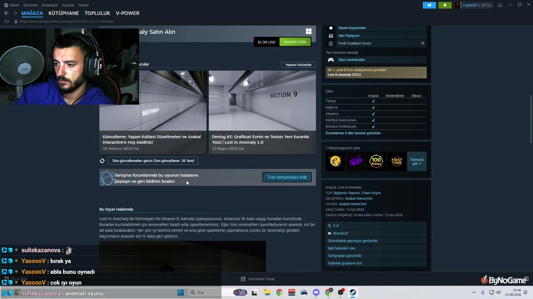The image size is (533, 299).
Task: Open the '100 times' achievement badge
Action: coord(376,161)
